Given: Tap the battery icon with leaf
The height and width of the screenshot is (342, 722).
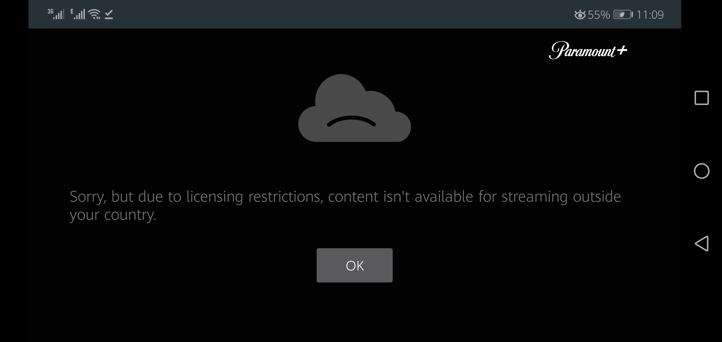Looking at the screenshot, I should [x=623, y=15].
